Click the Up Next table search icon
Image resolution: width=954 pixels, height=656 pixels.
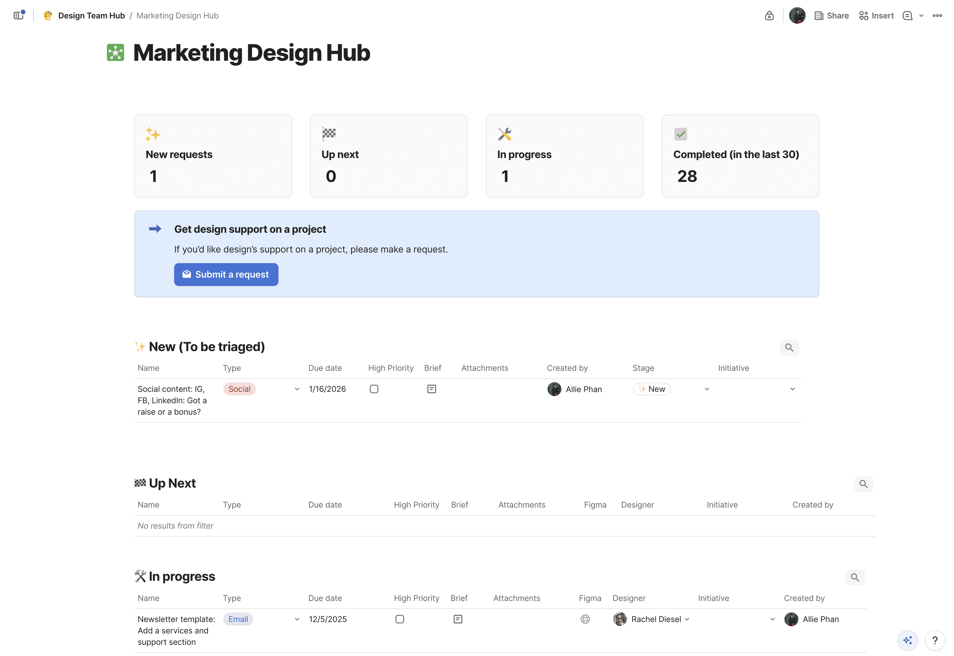(x=863, y=484)
